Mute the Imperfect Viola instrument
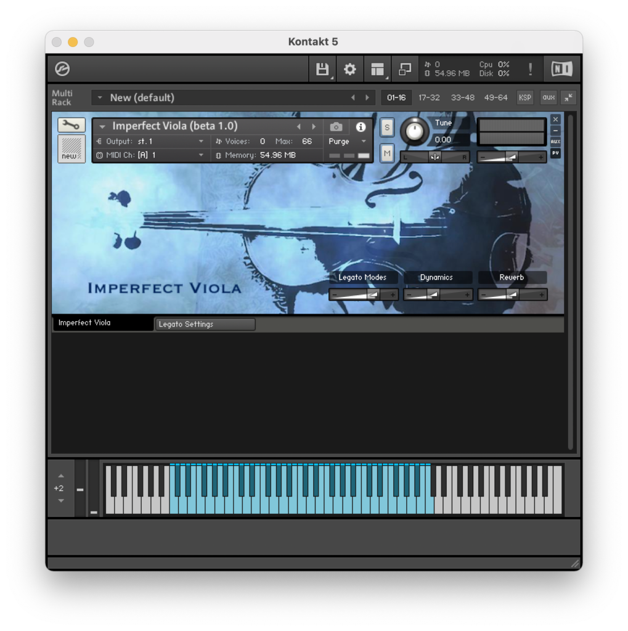 pos(387,153)
